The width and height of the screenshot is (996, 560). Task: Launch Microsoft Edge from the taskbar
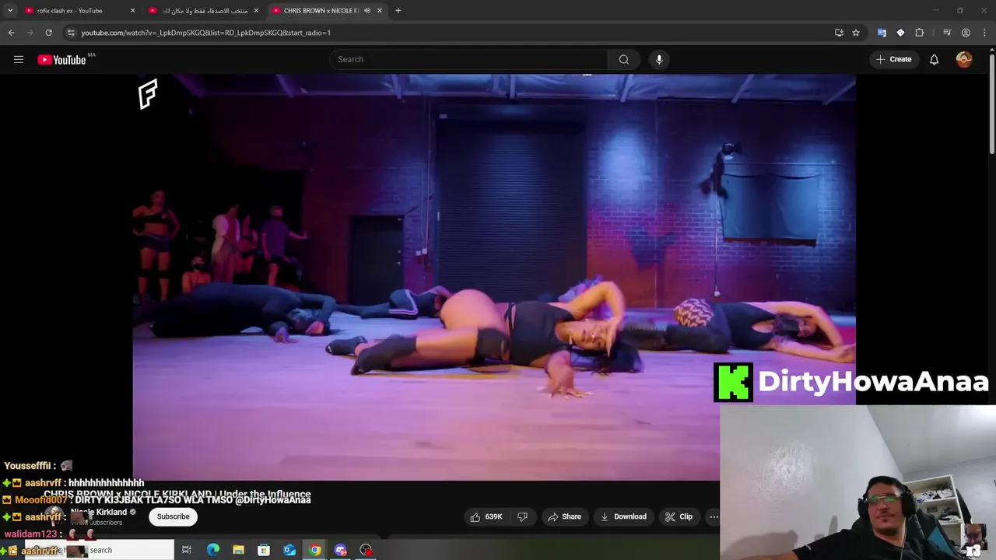coord(212,550)
